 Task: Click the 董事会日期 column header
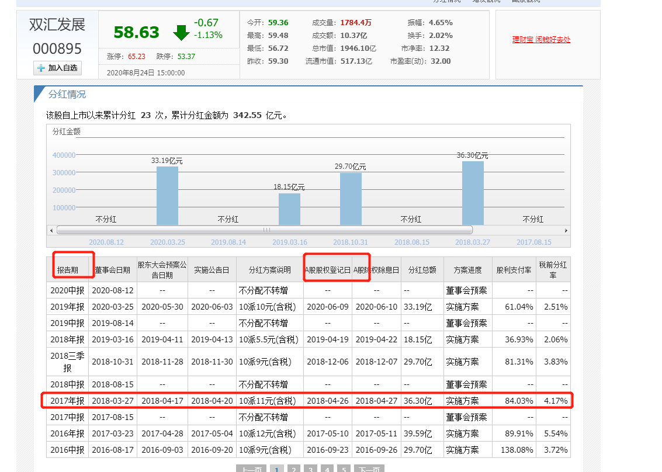tap(112, 270)
